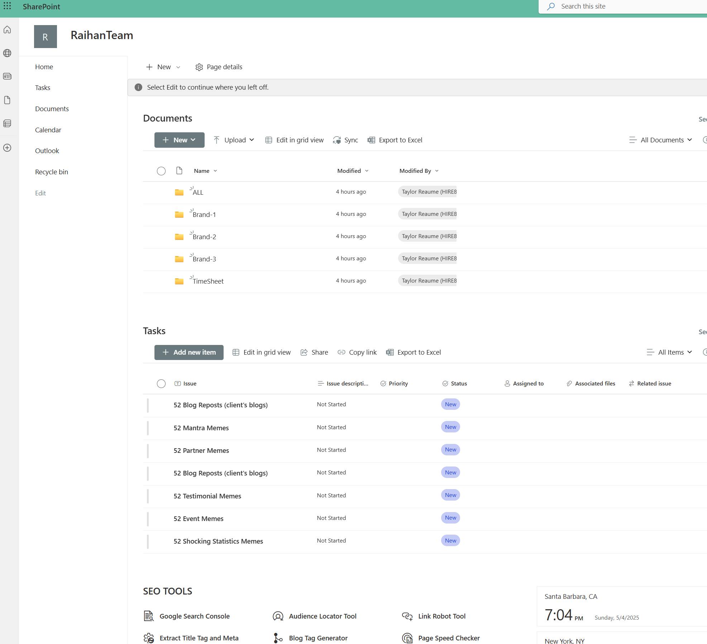Click the TimeSheet folder icon
This screenshot has height=644, width=707.
[179, 281]
